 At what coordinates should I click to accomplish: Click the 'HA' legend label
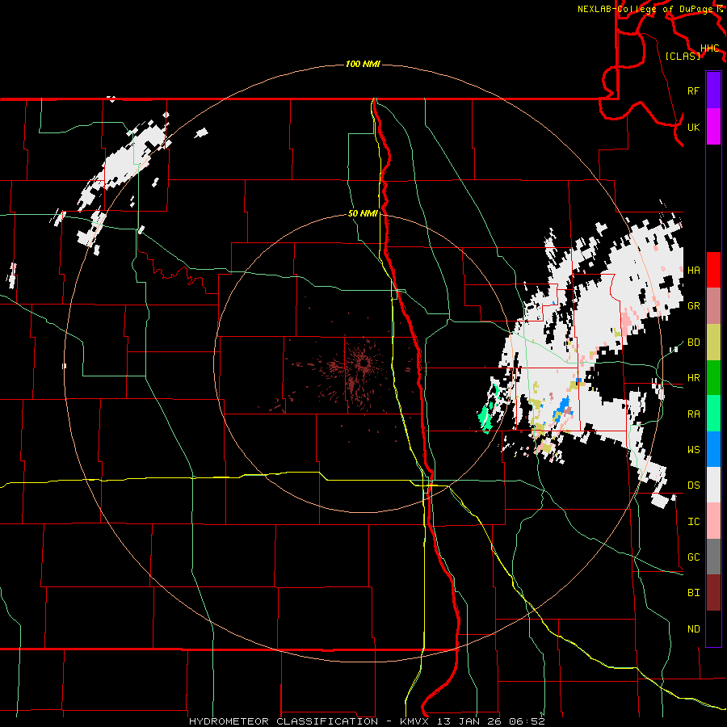click(693, 270)
